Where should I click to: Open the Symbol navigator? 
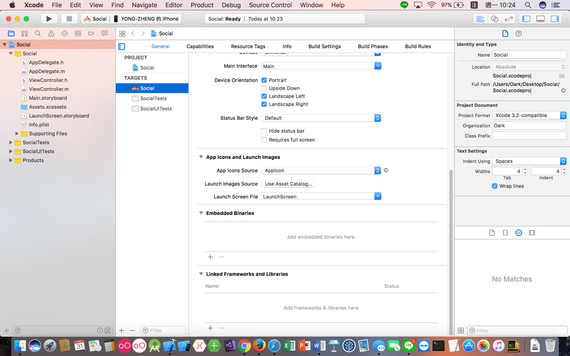click(25, 34)
